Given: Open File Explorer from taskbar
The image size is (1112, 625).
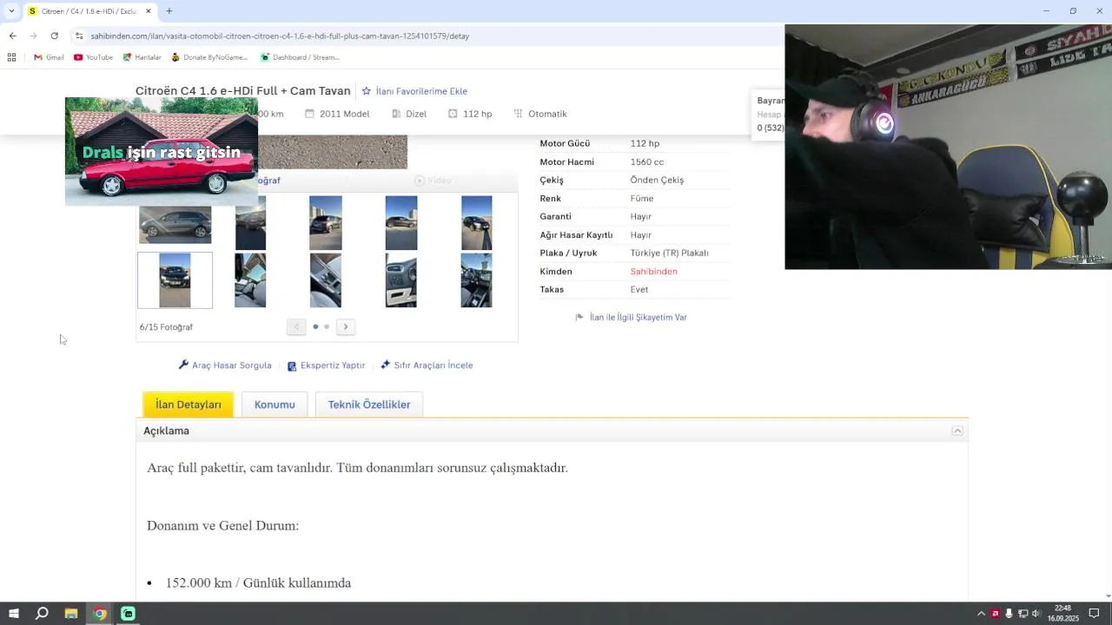Looking at the screenshot, I should pos(71,614).
